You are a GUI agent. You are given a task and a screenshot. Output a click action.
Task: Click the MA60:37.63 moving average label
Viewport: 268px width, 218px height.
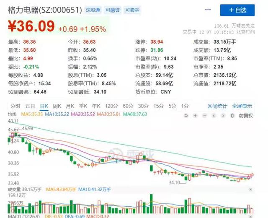(135, 114)
